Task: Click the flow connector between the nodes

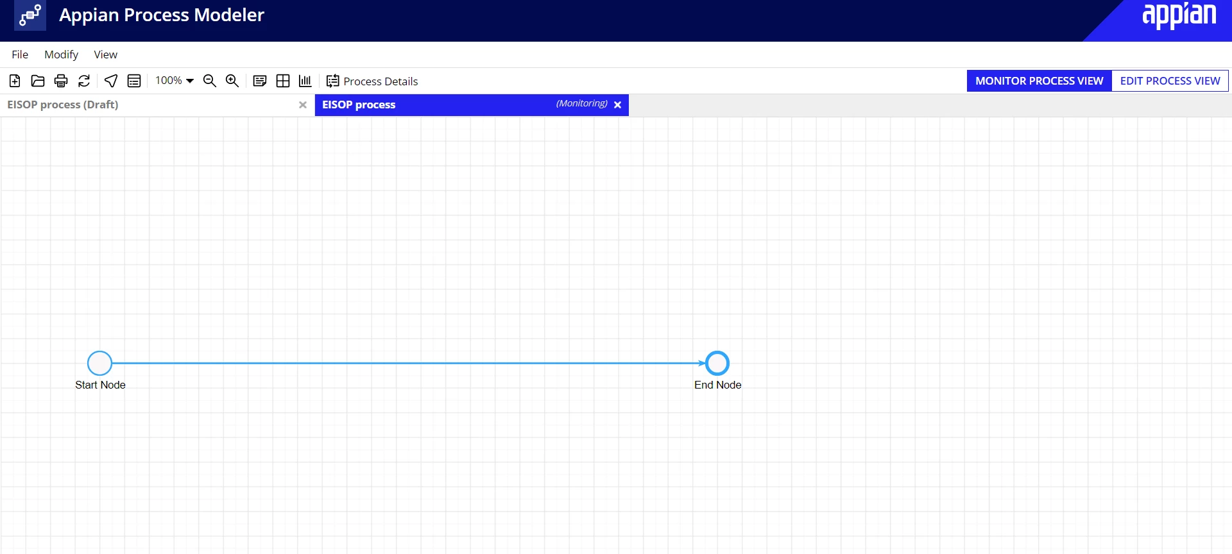Action: coord(409,363)
